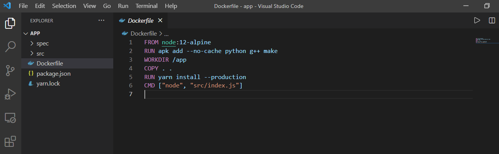Screen dimensions: 499x154
Task: Open the Source Control view
Action: tap(10, 70)
